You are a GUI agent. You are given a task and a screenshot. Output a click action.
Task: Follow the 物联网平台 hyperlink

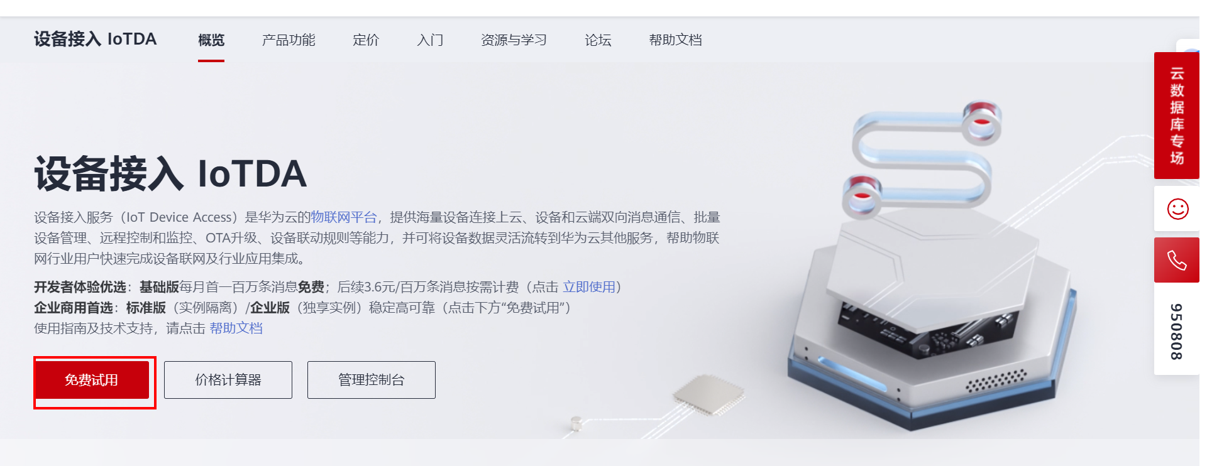tap(344, 217)
